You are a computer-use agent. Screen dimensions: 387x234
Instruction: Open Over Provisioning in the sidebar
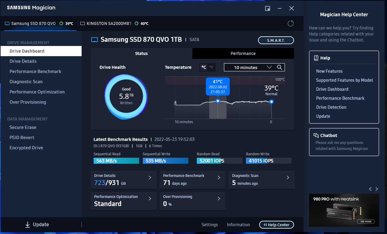coord(41,102)
